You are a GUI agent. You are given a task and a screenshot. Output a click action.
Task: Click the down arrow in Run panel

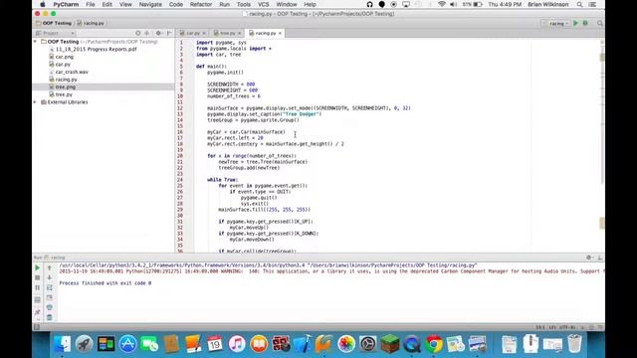(50, 277)
